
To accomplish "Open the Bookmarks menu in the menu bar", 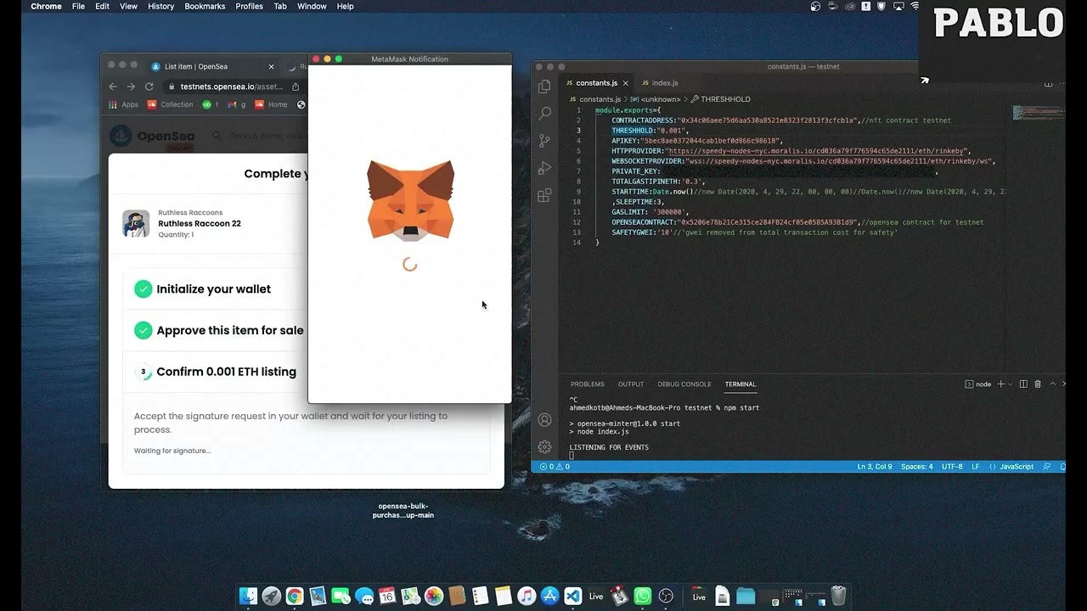I will click(205, 6).
